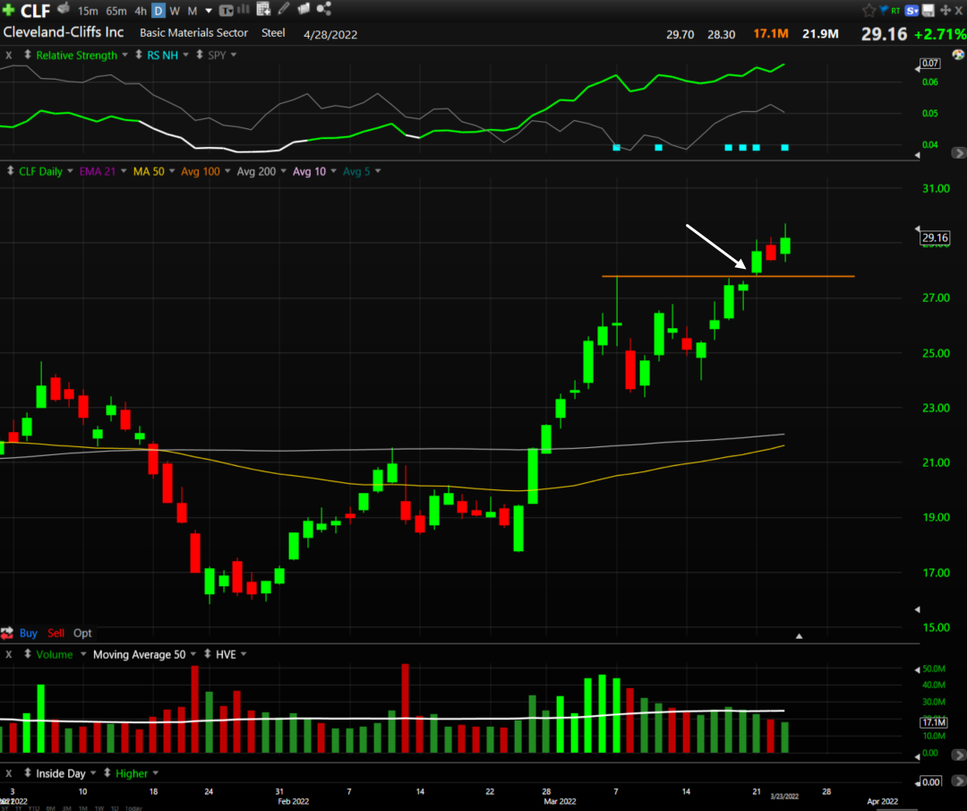The height and width of the screenshot is (811, 967).
Task: Click the 29.16 price label on price scale
Action: (935, 237)
